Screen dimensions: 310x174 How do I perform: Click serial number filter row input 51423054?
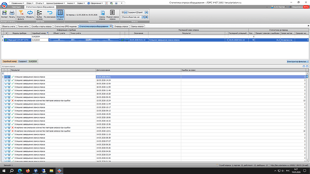[x=40, y=36]
